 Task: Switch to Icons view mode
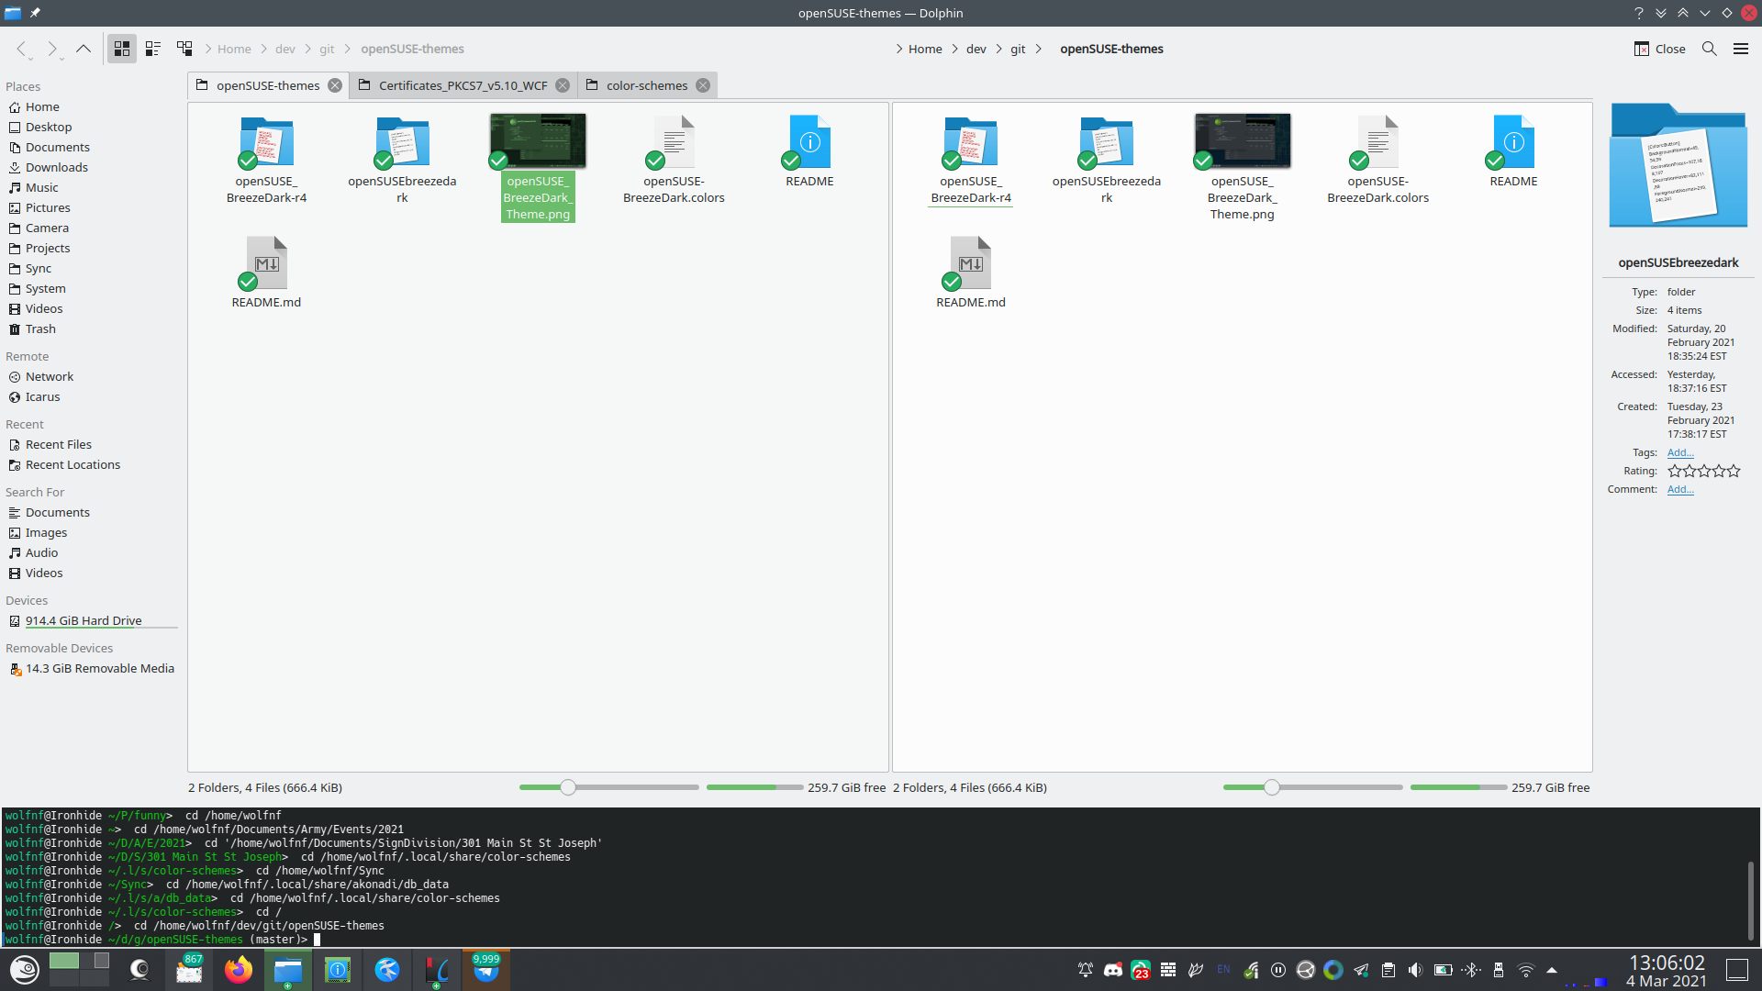(122, 49)
